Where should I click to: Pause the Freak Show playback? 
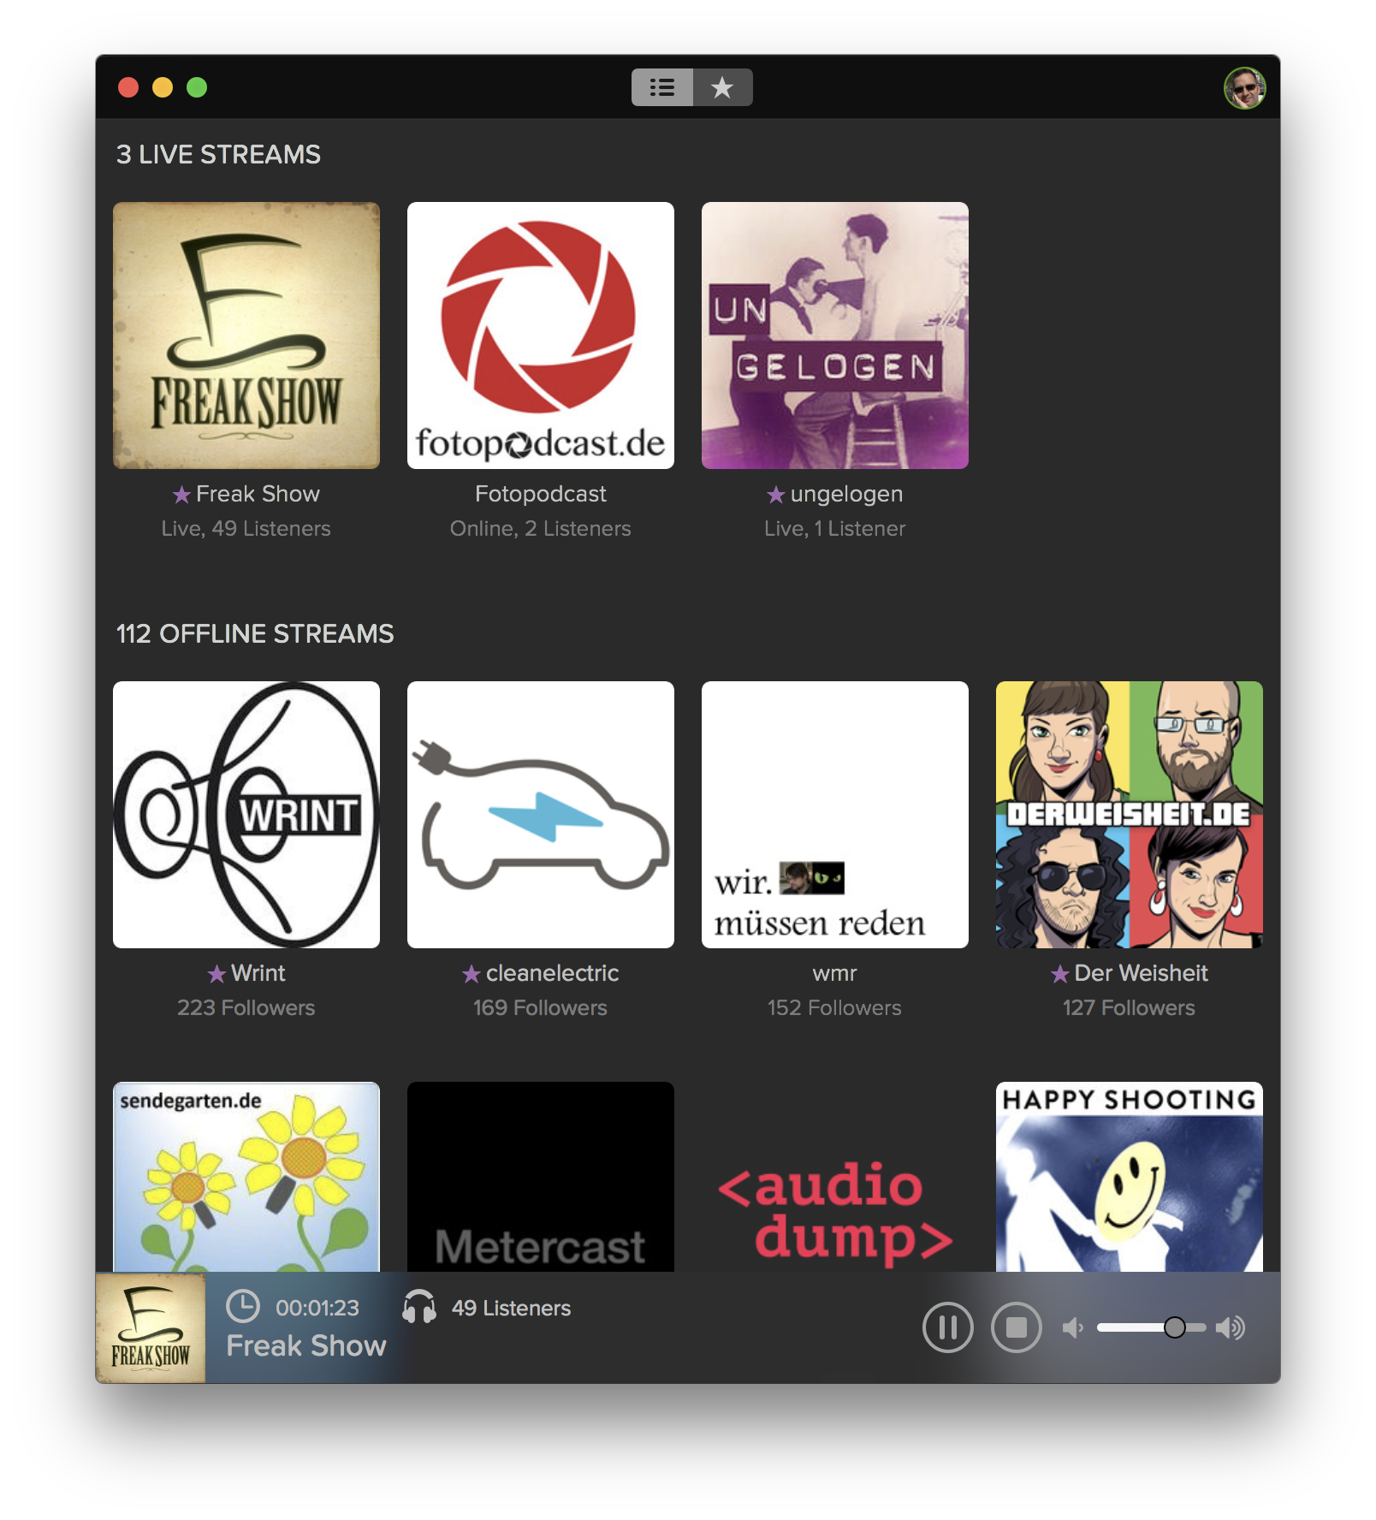pos(948,1327)
